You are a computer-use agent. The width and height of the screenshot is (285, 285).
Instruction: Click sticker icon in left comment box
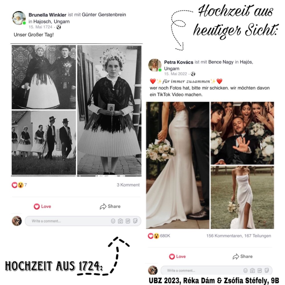tap(135, 221)
